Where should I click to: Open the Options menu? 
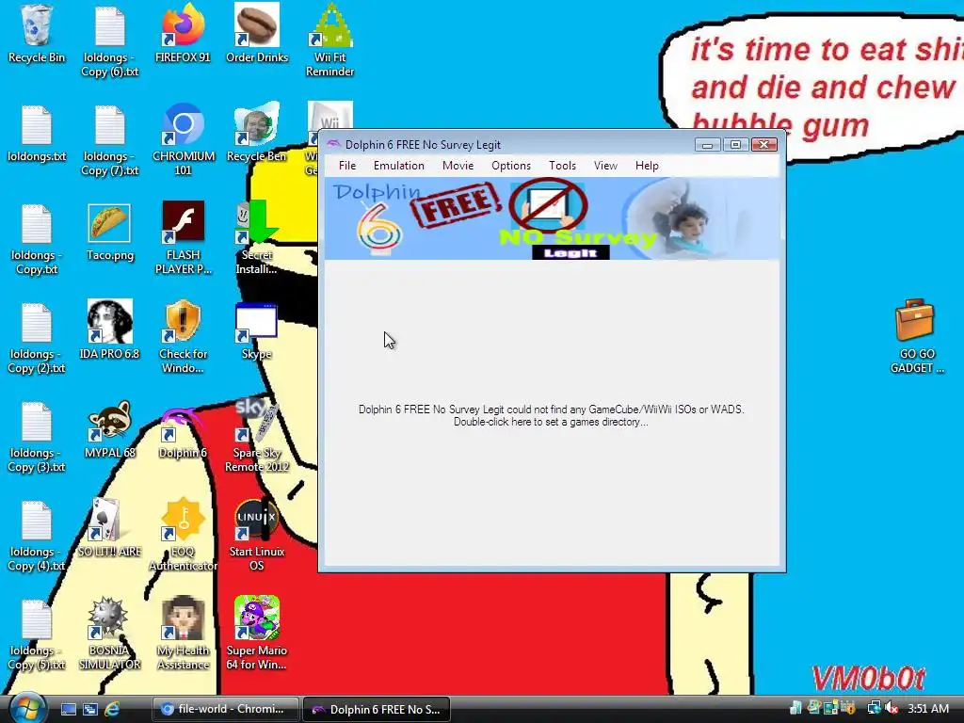[x=511, y=166]
